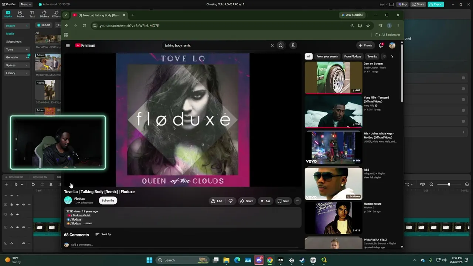Expand the Yours section in CapCut
The width and height of the screenshot is (473, 266).
coord(27,50)
